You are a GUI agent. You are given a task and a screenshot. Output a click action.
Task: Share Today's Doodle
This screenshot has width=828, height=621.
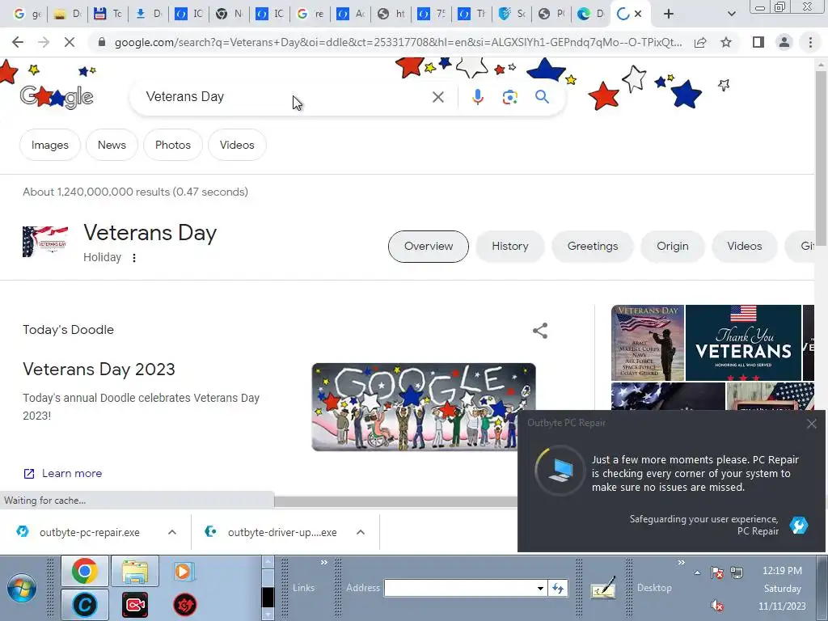[539, 331]
